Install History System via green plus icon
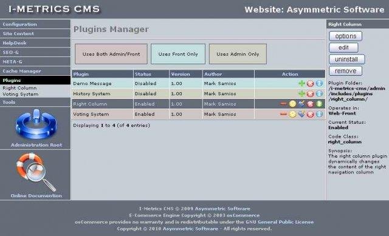 point(301,93)
